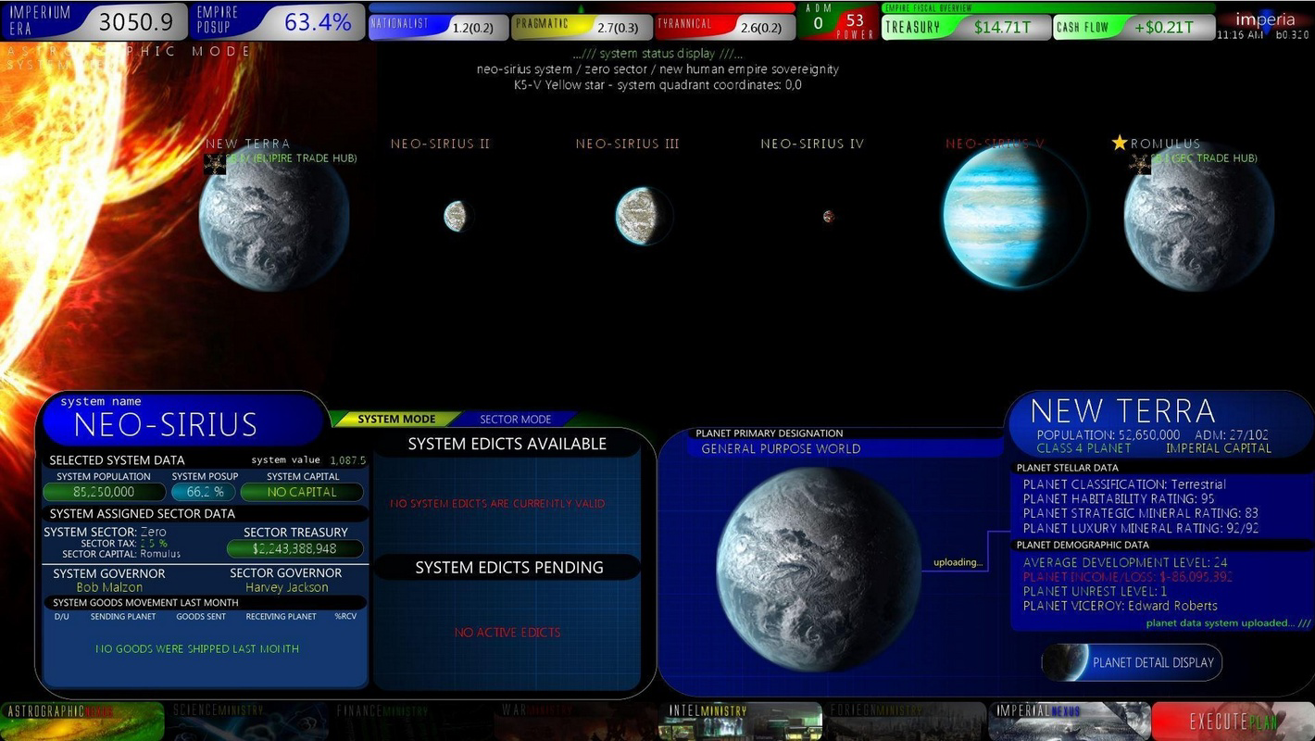The height and width of the screenshot is (741, 1315).
Task: Click the General Purpose World designation field
Action: click(x=845, y=448)
